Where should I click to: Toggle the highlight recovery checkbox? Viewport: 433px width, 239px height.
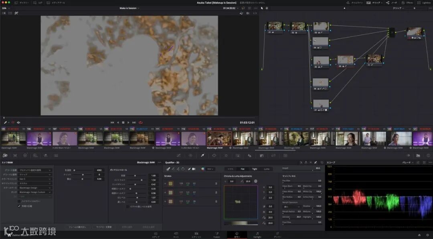coord(19,201)
